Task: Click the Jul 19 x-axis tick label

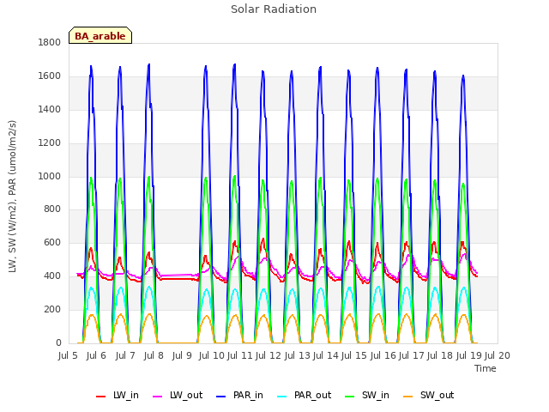Action: pyautogui.click(x=469, y=355)
